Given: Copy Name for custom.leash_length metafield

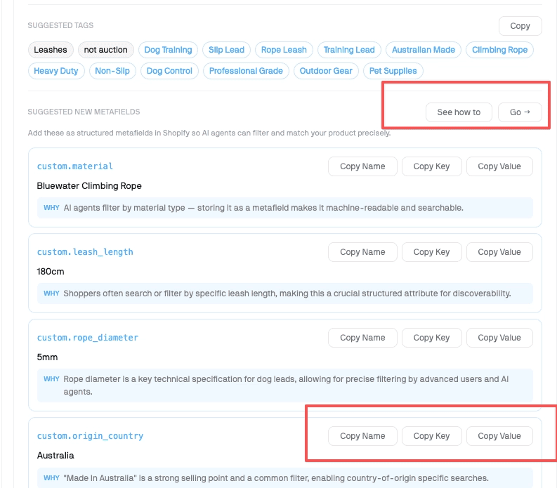Looking at the screenshot, I should point(362,252).
